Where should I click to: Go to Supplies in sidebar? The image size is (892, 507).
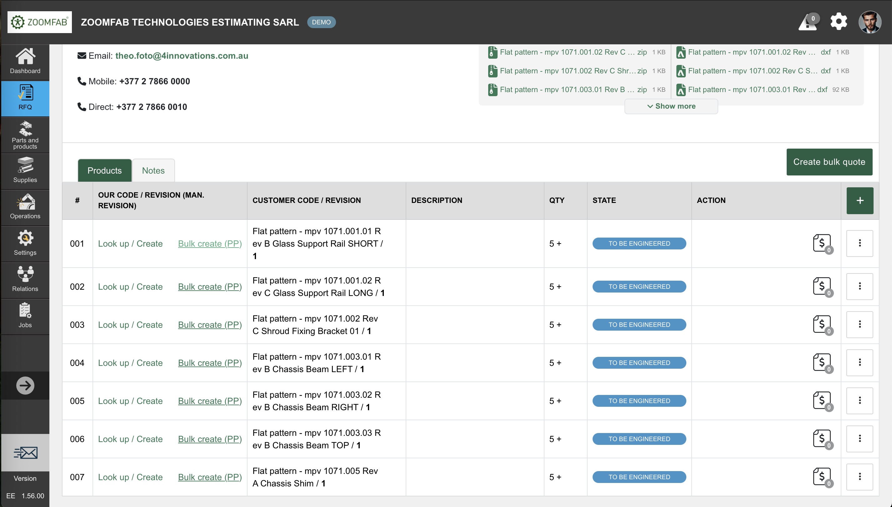point(25,170)
